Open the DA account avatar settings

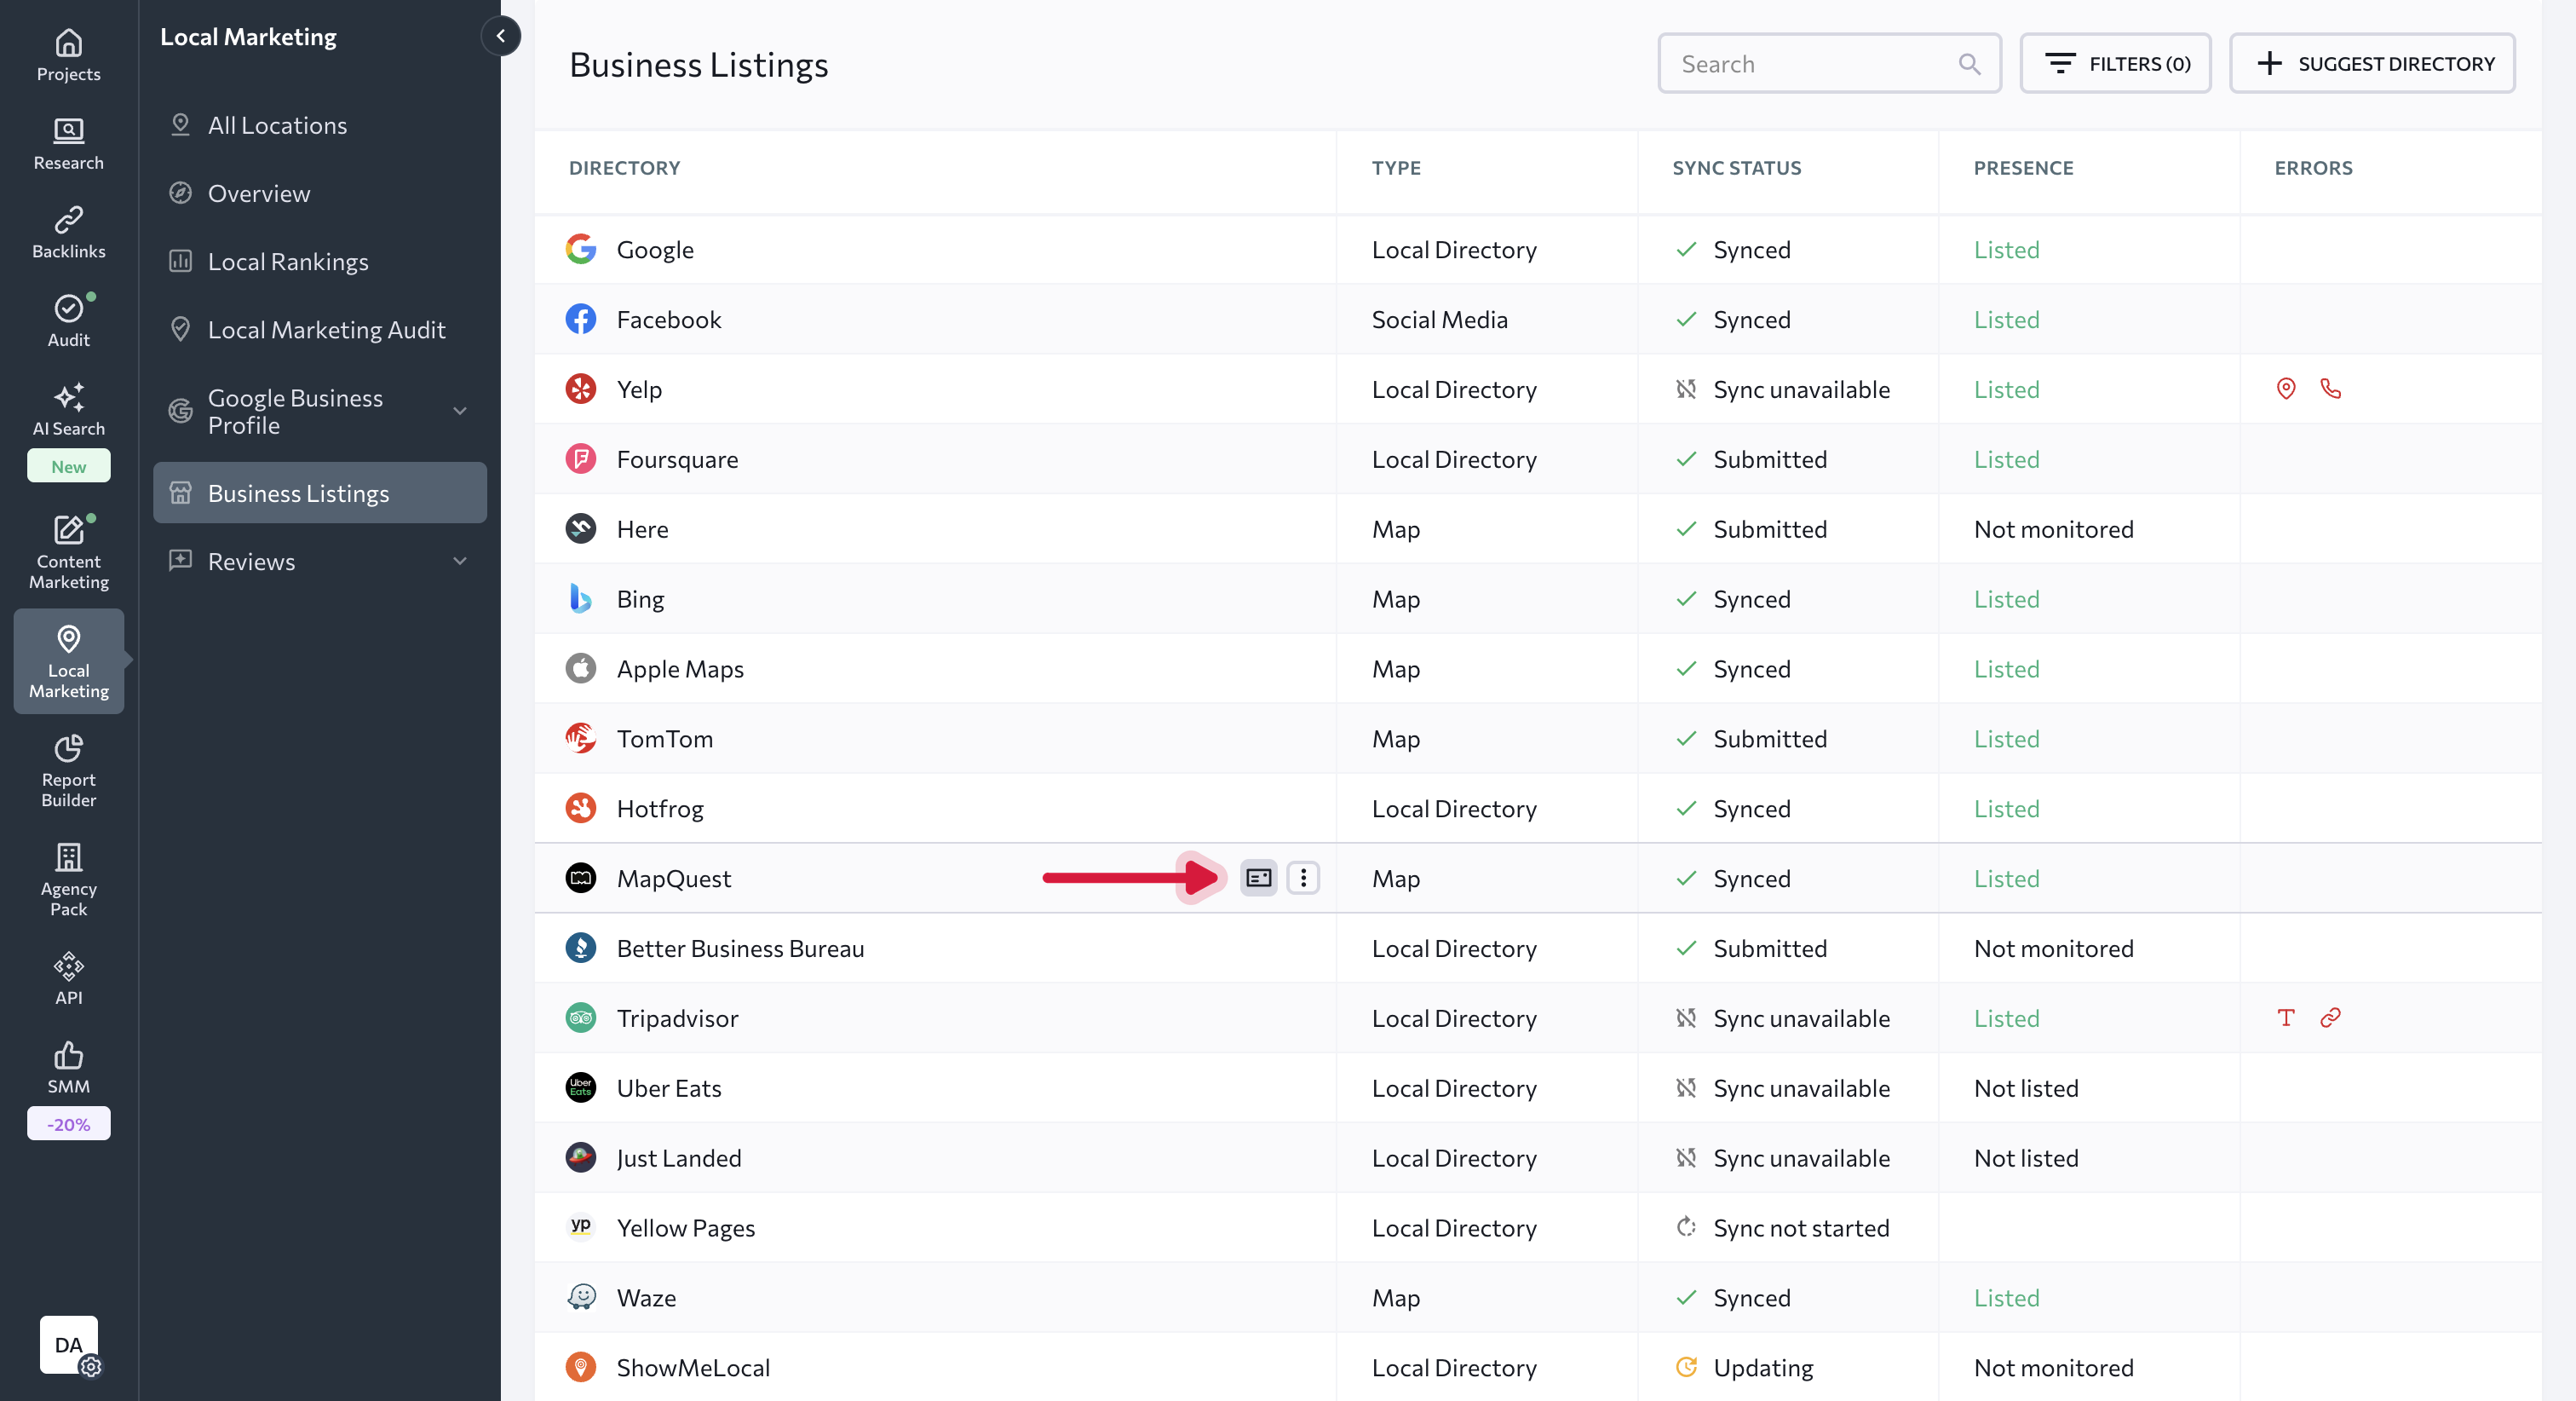69,1345
